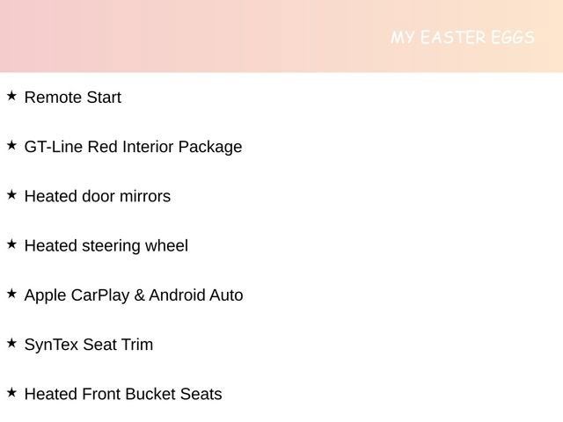
Task: Click the star next to GT-Line Red Interior Package
Action: pyautogui.click(x=11, y=145)
